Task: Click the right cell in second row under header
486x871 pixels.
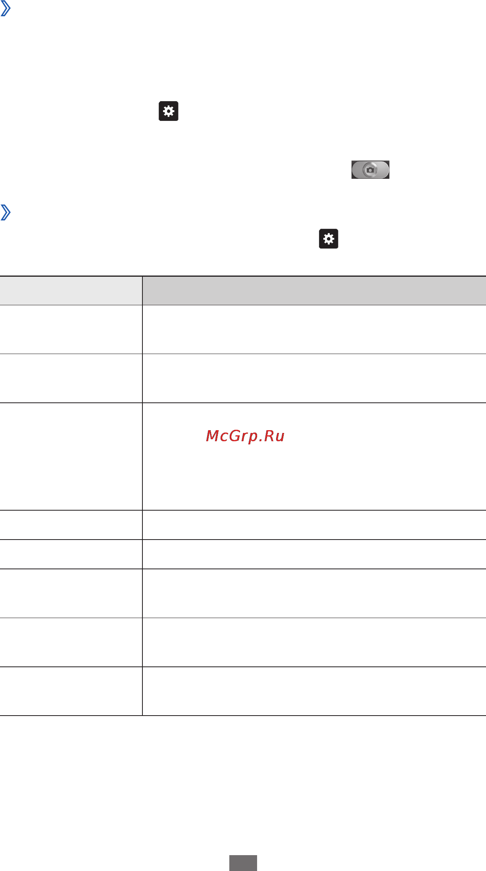Action: pyautogui.click(x=314, y=379)
